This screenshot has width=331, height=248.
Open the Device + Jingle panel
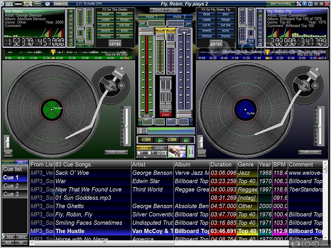(165, 10)
